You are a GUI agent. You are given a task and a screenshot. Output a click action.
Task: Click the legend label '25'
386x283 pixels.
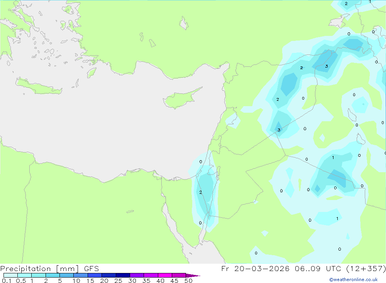tap(119, 281)
